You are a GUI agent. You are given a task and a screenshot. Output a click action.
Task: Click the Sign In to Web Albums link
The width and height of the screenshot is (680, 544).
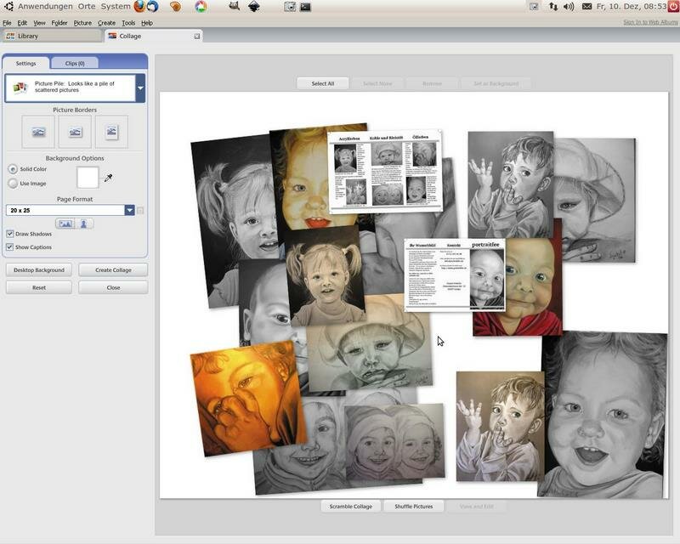[651, 22]
